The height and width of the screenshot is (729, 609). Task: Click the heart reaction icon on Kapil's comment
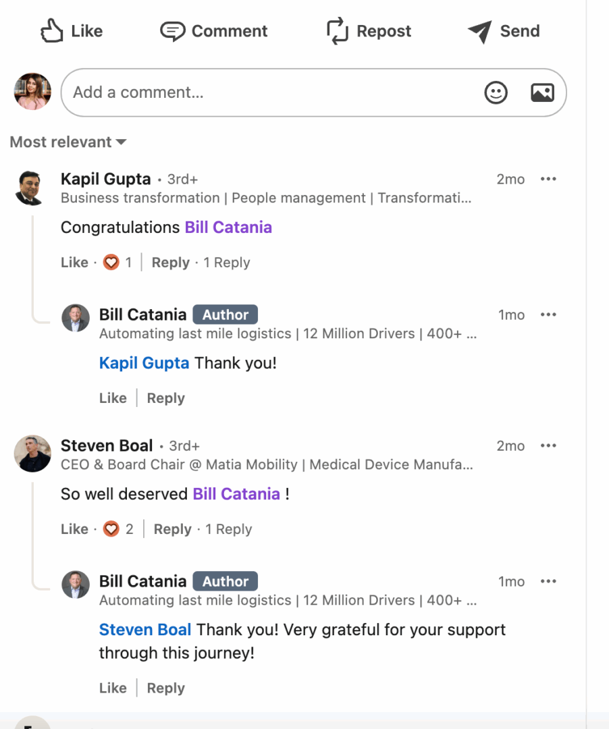(111, 262)
